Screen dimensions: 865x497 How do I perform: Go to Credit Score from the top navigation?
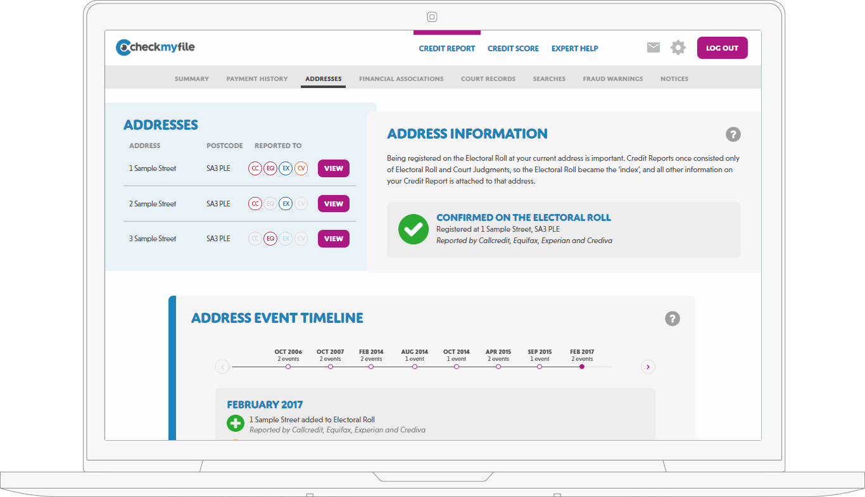point(513,48)
